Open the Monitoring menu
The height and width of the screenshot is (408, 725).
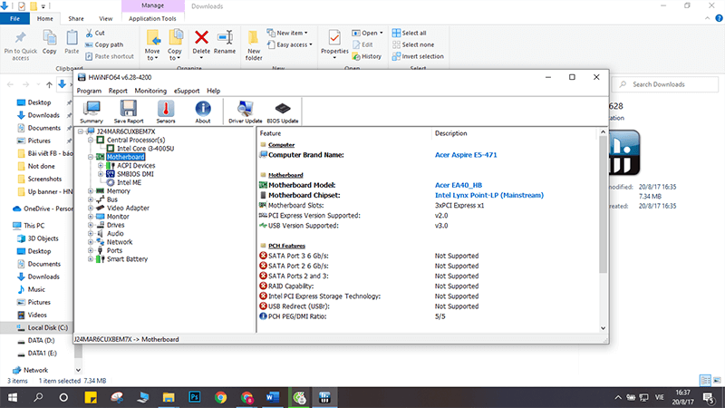150,91
